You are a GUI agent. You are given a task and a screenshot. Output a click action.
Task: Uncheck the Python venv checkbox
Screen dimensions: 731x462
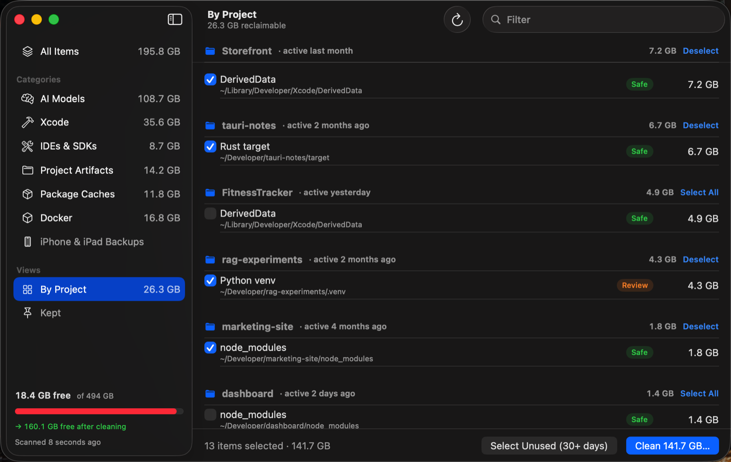(210, 281)
